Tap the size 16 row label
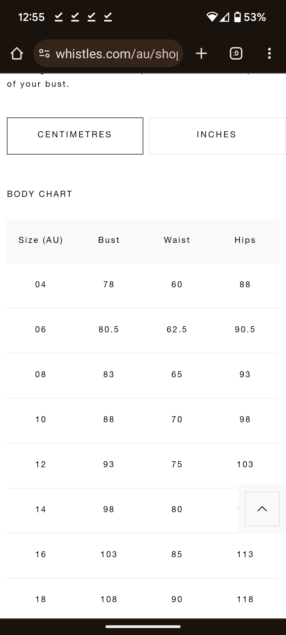The width and height of the screenshot is (286, 635). pyautogui.click(x=41, y=554)
